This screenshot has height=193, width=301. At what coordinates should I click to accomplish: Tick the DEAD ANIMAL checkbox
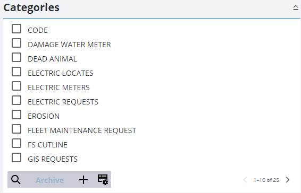coord(16,57)
